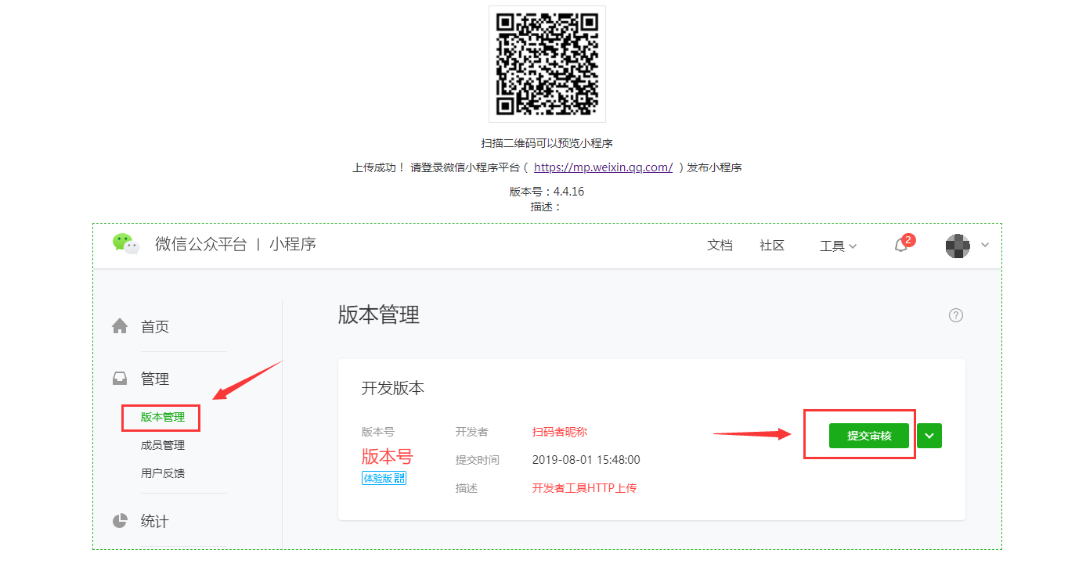Click the help question mark icon
Screen dimensions: 1086x564
(955, 315)
